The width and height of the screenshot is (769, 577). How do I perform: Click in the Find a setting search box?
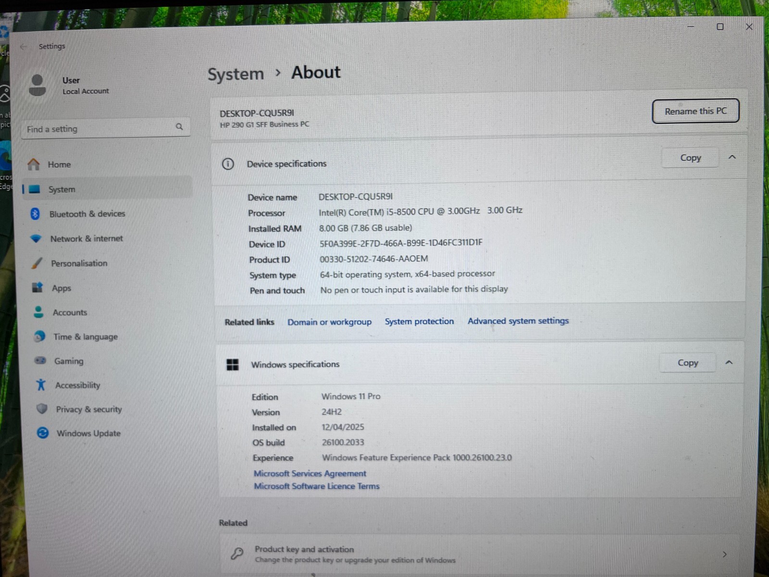[x=106, y=128]
